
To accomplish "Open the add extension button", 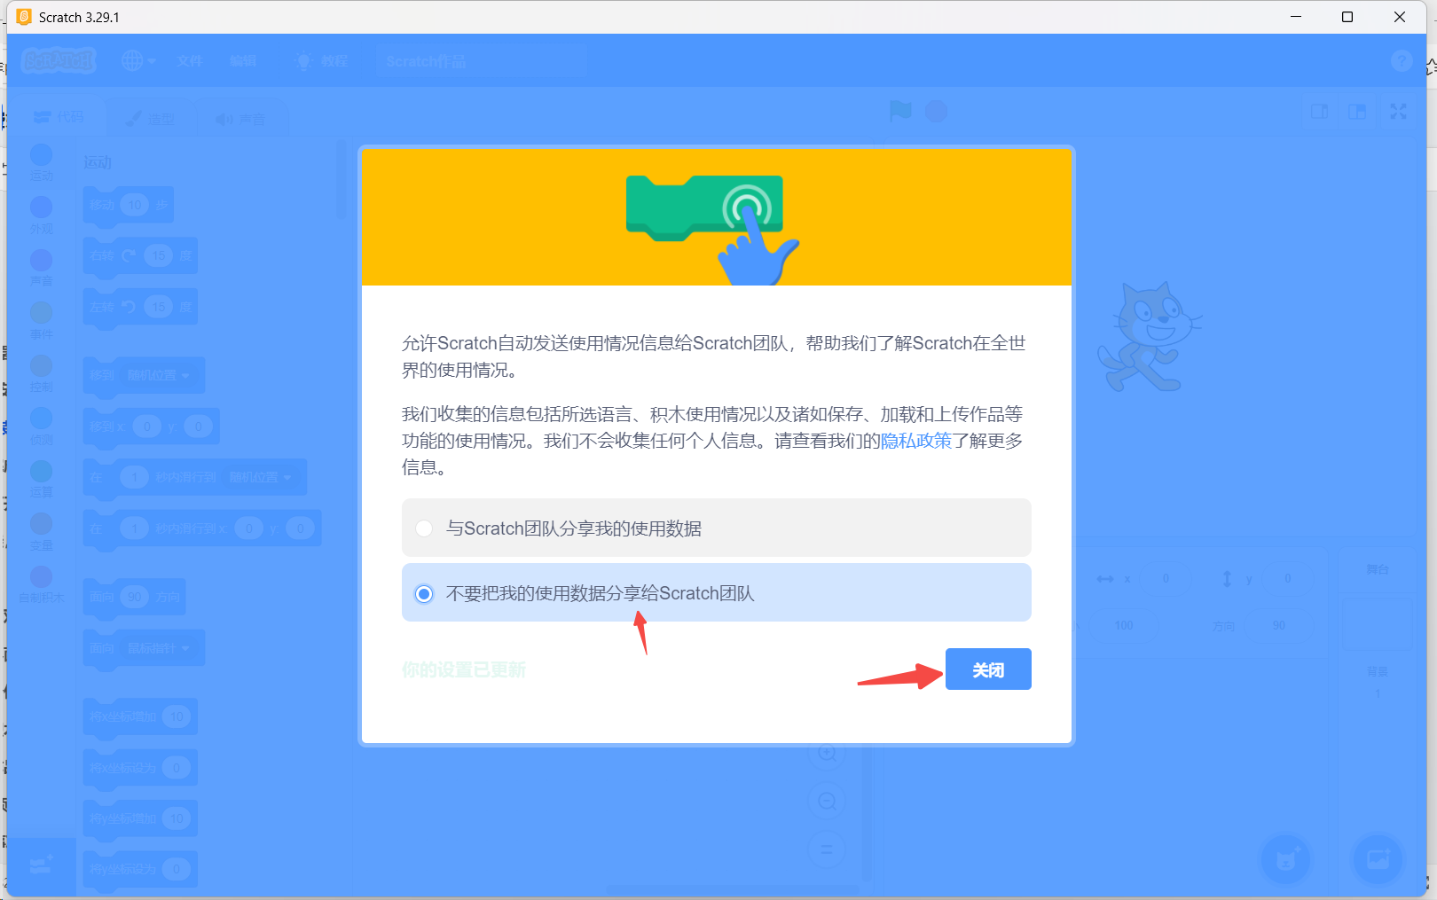I will (41, 865).
